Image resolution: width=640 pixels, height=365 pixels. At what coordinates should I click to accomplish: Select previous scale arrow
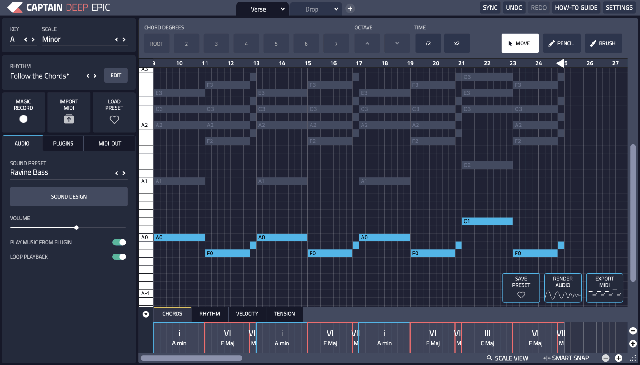[x=117, y=39]
